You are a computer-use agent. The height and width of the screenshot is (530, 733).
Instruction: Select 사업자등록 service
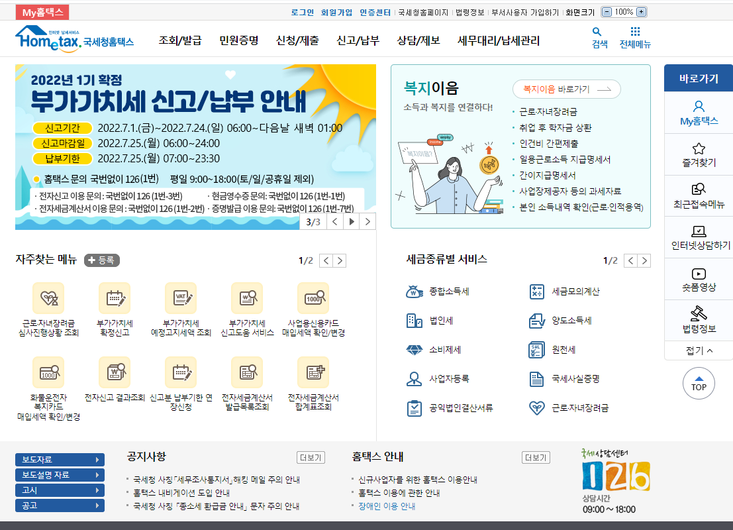point(438,379)
